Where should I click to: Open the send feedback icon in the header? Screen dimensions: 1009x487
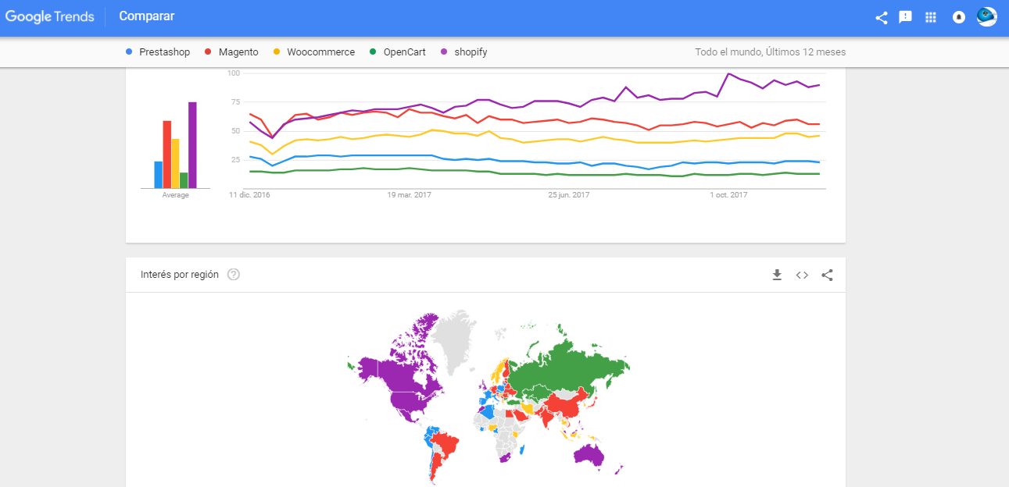click(905, 17)
